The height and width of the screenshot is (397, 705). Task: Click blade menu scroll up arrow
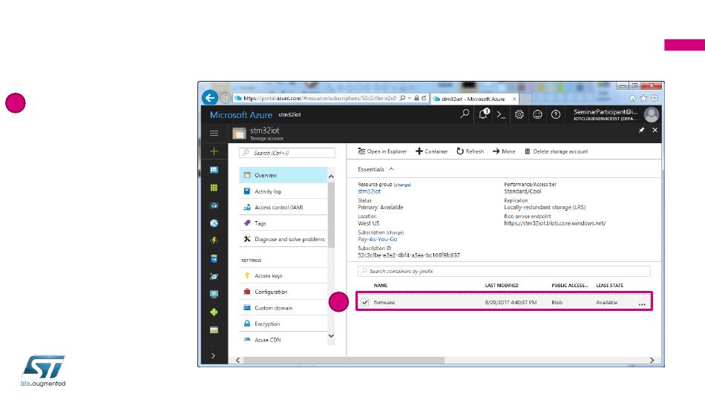click(332, 177)
